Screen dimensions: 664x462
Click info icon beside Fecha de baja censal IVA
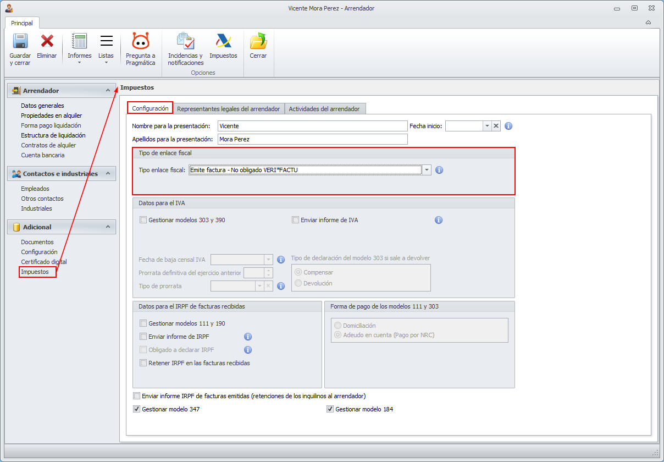pos(281,260)
